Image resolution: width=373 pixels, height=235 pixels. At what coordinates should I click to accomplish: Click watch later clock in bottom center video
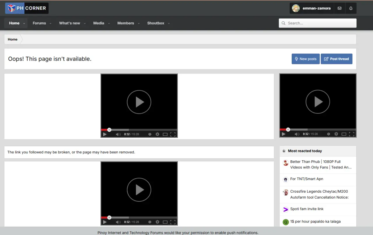(x=150, y=222)
